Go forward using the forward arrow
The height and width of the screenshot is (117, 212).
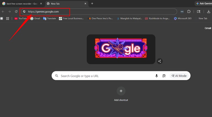(9, 12)
